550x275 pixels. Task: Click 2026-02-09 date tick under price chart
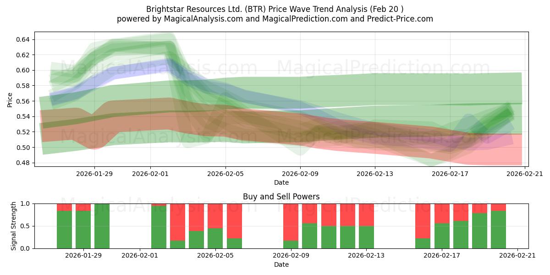[300, 174]
